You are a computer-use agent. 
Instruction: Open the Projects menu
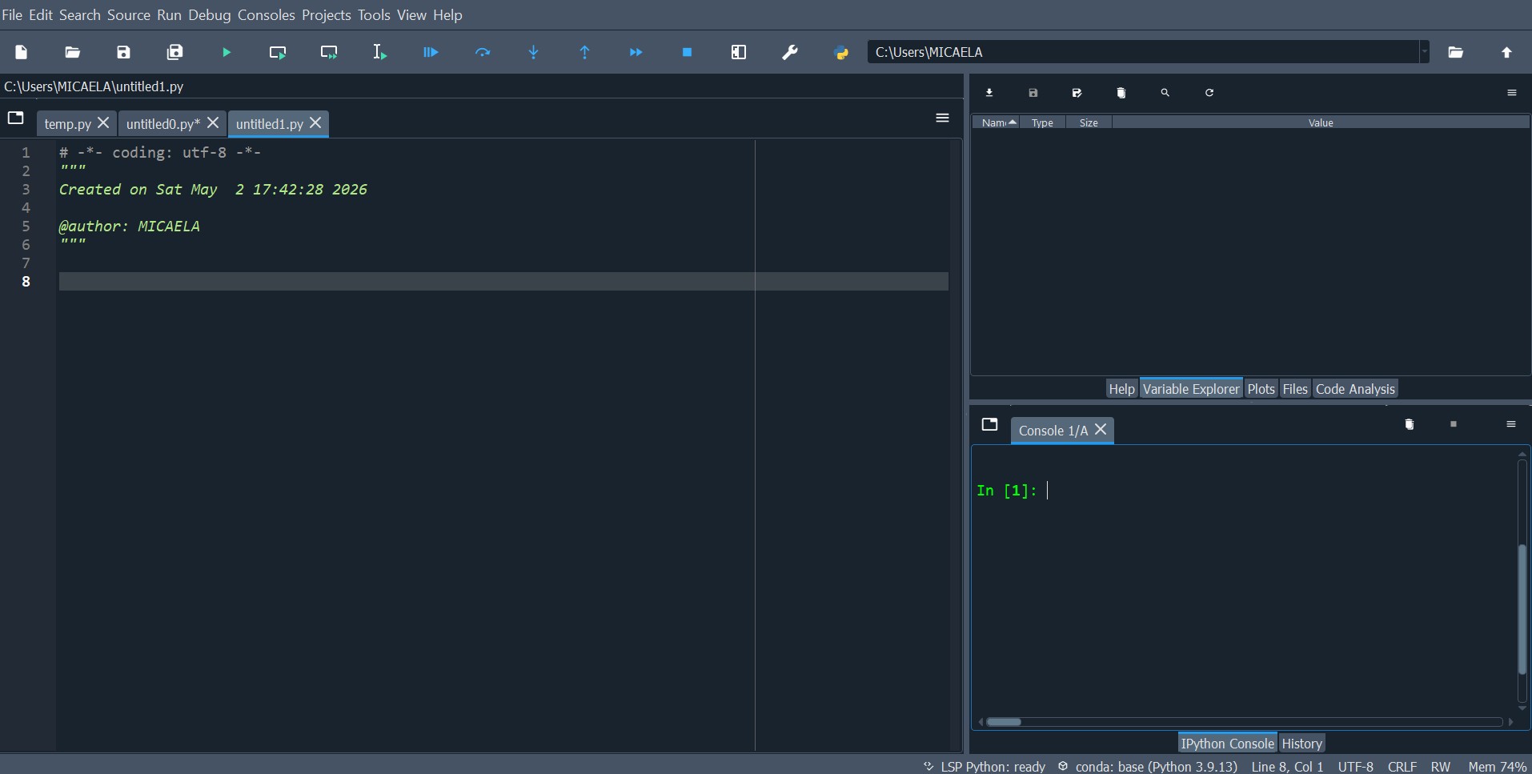pos(327,15)
